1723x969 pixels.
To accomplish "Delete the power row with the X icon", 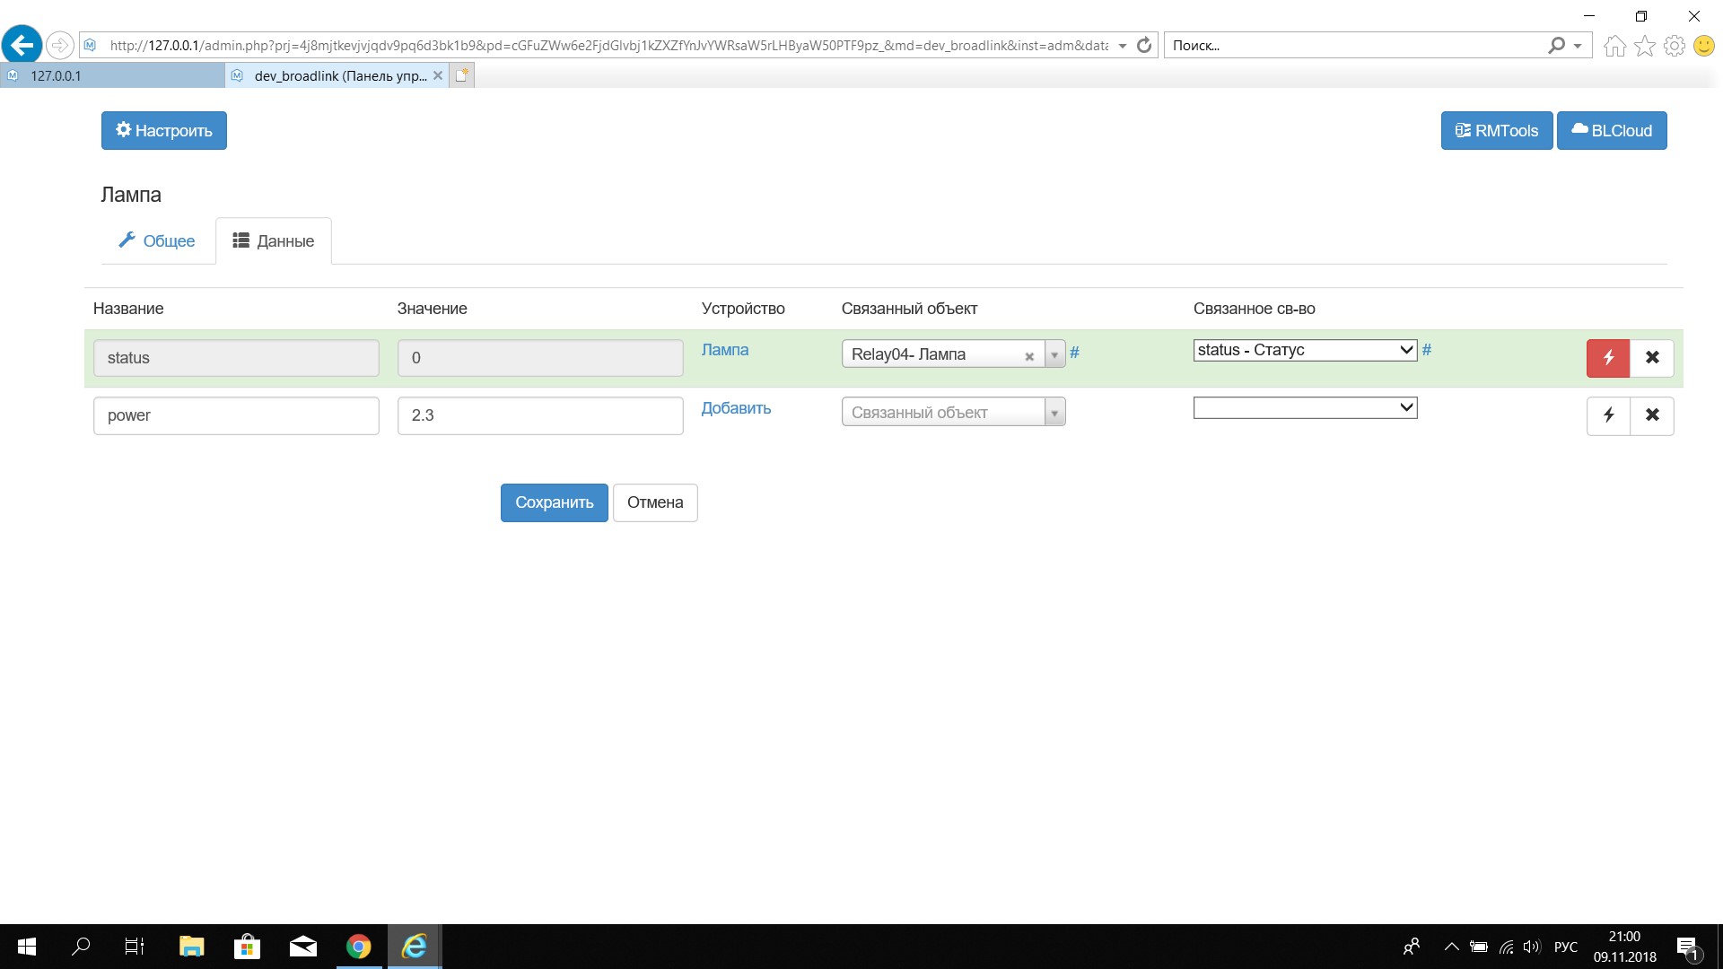I will 1651,415.
